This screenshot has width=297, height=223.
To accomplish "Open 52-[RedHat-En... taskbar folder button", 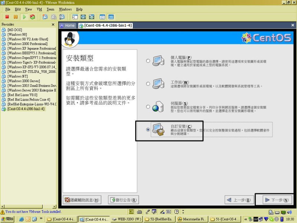I will pos(160,219).
